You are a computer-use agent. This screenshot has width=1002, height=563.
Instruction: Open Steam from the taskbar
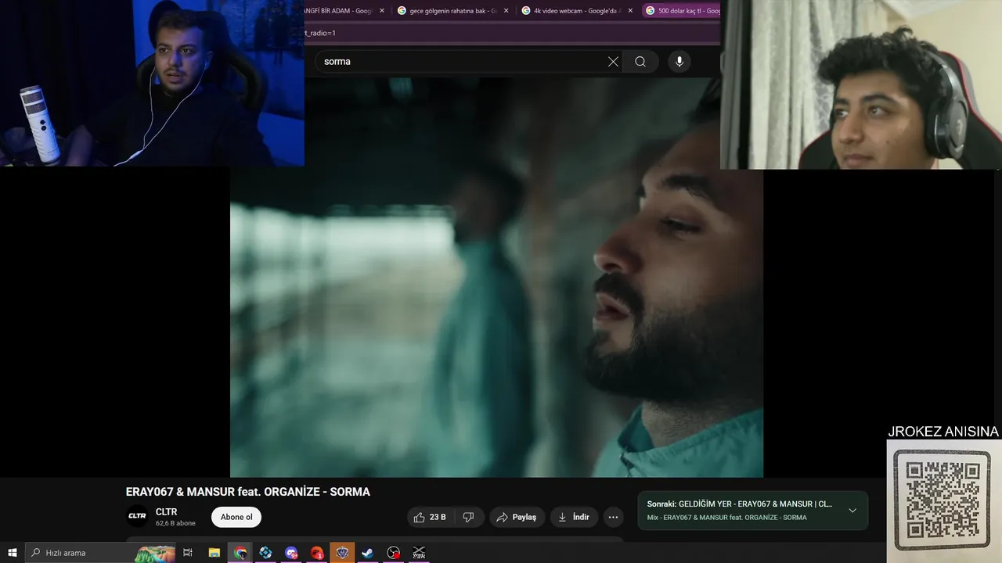coord(367,553)
